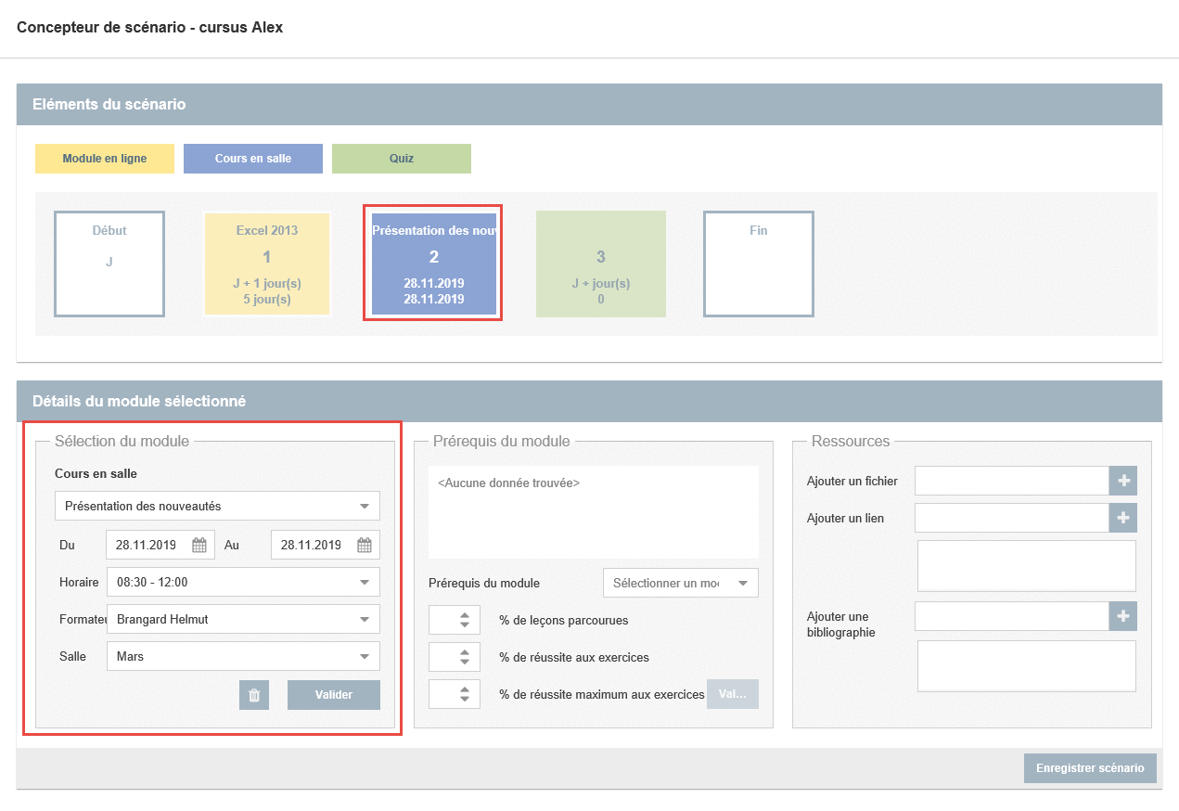The image size is (1179, 811).
Task: Open the Formateur Brangard Helmut dropdown
Action: pos(364,619)
